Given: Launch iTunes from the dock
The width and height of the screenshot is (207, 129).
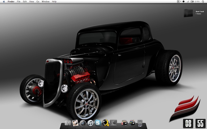Looking at the screenshot, I should click(x=90, y=123).
